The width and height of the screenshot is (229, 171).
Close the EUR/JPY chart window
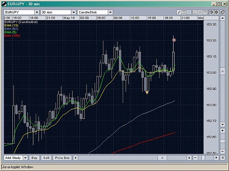point(224,4)
